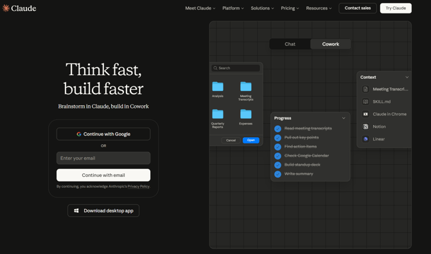
Task: Click the Claude starburst logo
Action: click(x=6, y=8)
